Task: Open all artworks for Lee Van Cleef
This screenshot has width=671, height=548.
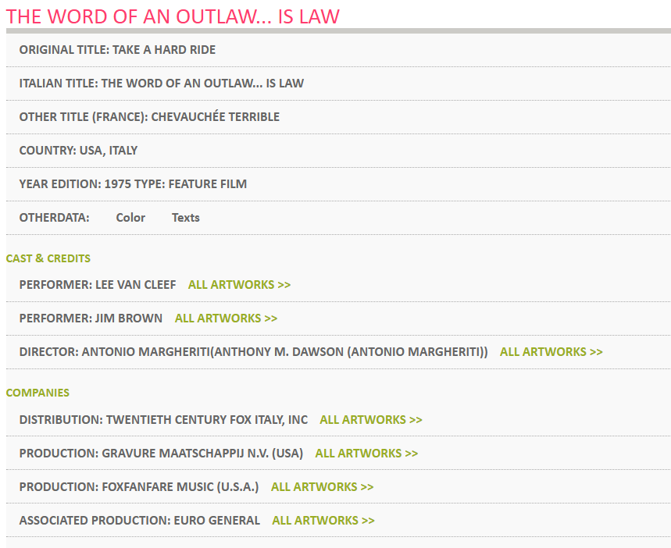Action: point(239,285)
